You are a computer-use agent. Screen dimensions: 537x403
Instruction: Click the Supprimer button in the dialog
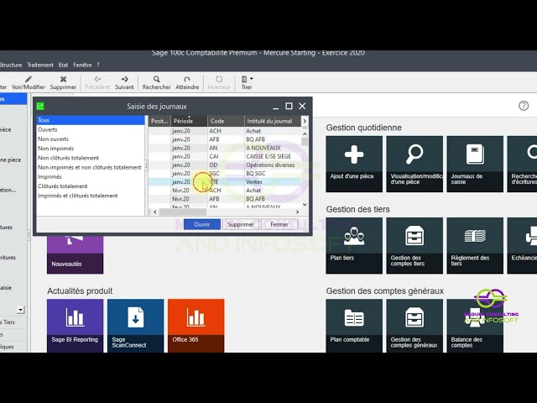click(241, 224)
